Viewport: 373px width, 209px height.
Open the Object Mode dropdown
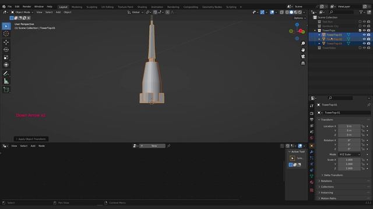22,12
